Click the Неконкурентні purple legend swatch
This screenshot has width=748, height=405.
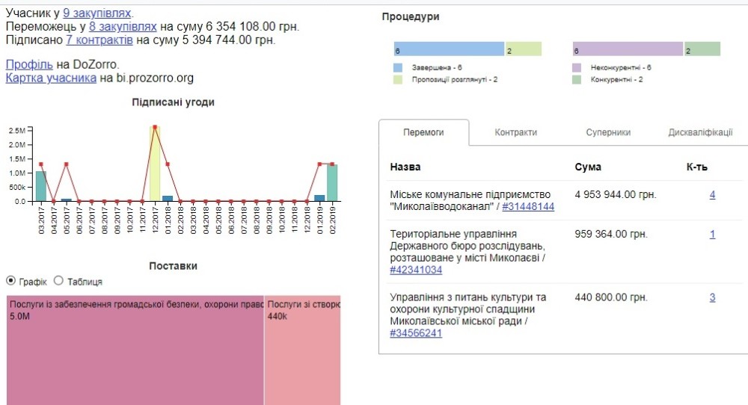point(577,67)
